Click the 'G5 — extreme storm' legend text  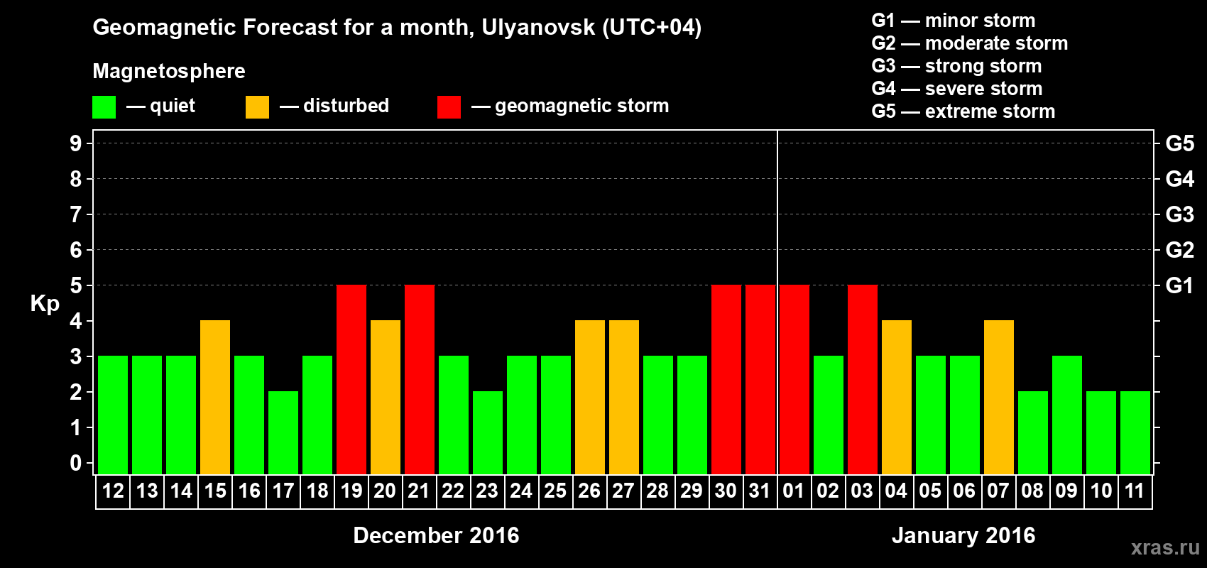click(963, 111)
